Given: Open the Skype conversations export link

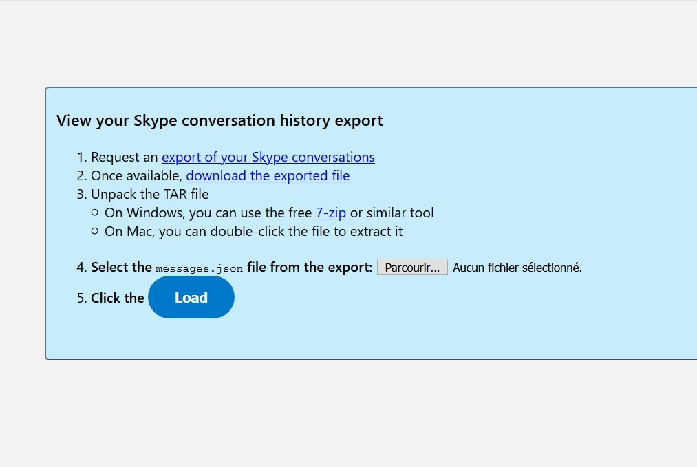Looking at the screenshot, I should click(268, 157).
